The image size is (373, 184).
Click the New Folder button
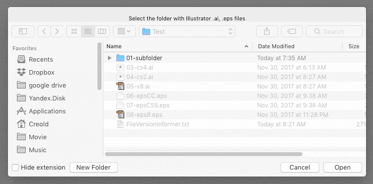coord(93,168)
